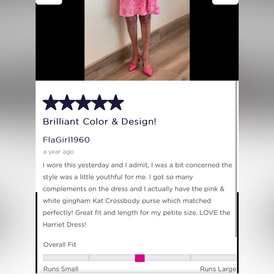274x274 pixels.
Task: Click the second rating star
Action: [x=67, y=103]
